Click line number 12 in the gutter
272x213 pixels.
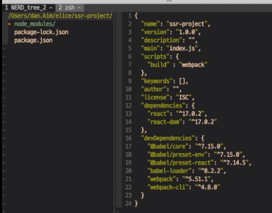(x=128, y=106)
